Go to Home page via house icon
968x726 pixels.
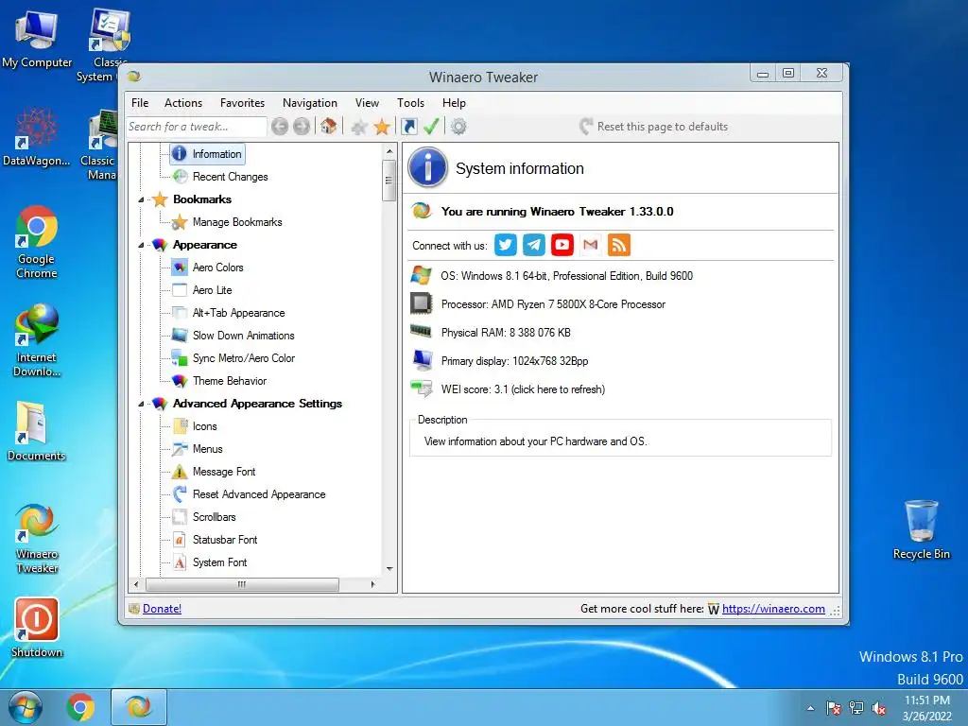tap(328, 127)
